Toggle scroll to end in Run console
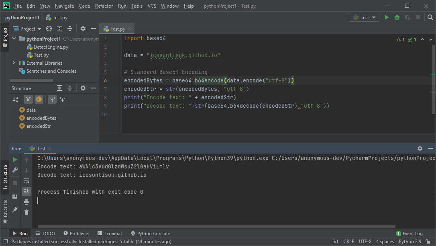436x246 pixels. pos(26,191)
